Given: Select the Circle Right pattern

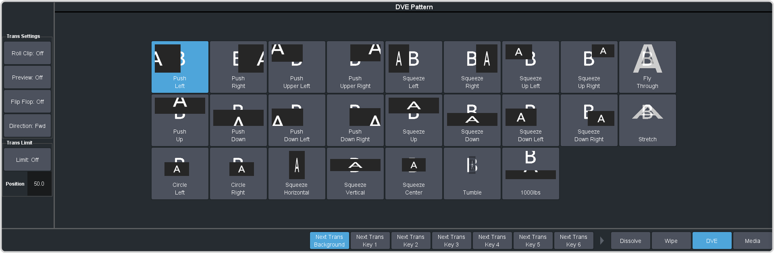Looking at the screenshot, I should pos(238,174).
